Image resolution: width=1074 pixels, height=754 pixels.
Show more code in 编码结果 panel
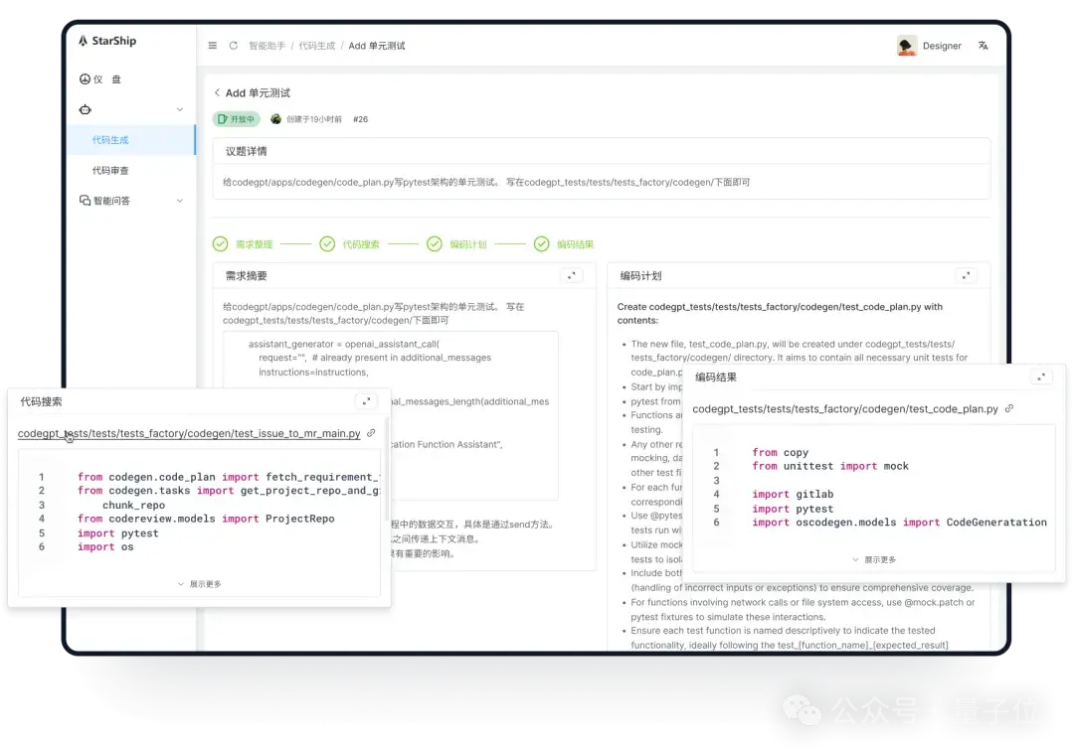pos(874,559)
